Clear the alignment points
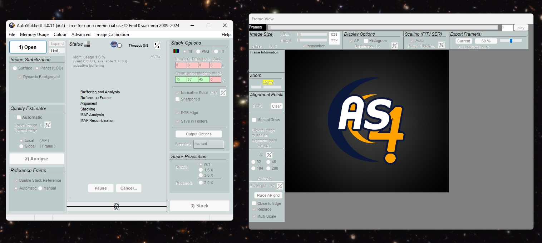This screenshot has width=542, height=243. [x=276, y=106]
